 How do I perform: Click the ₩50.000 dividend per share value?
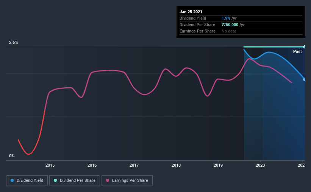(x=230, y=25)
